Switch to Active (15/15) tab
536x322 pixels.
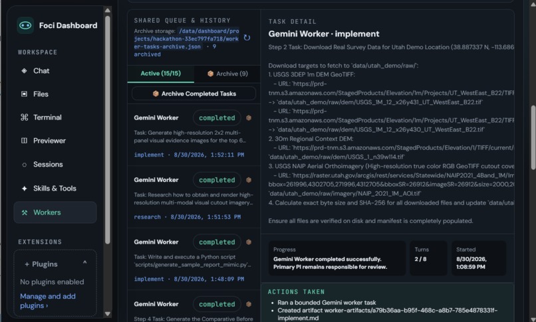[161, 73]
